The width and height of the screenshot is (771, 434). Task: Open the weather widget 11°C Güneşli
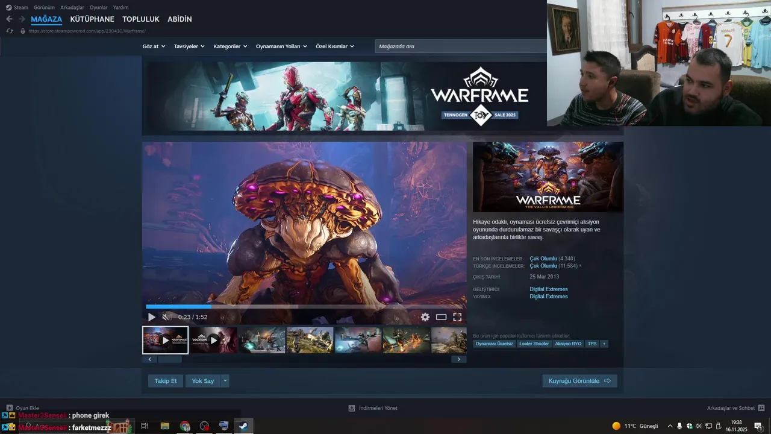[635, 426]
